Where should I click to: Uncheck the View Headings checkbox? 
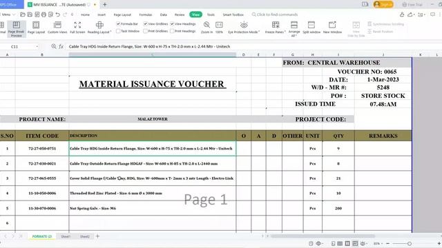(x=172, y=24)
